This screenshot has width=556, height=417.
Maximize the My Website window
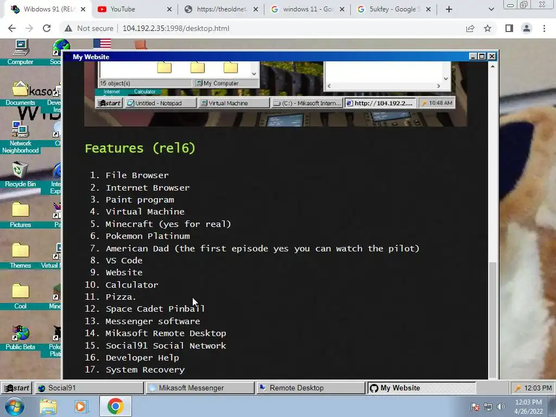coord(482,56)
